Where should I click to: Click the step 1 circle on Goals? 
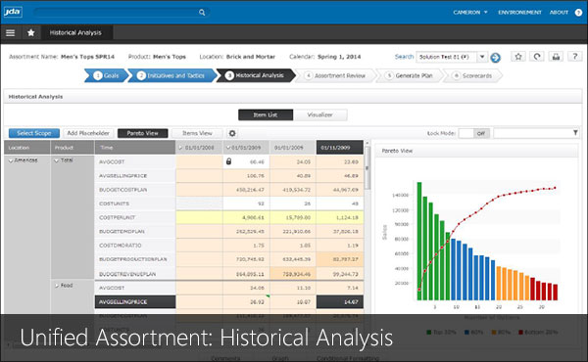[97, 75]
